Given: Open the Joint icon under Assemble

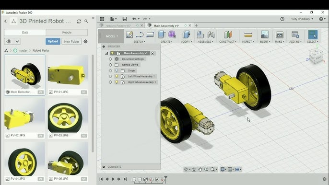Looking at the screenshot, I should (x=211, y=35).
